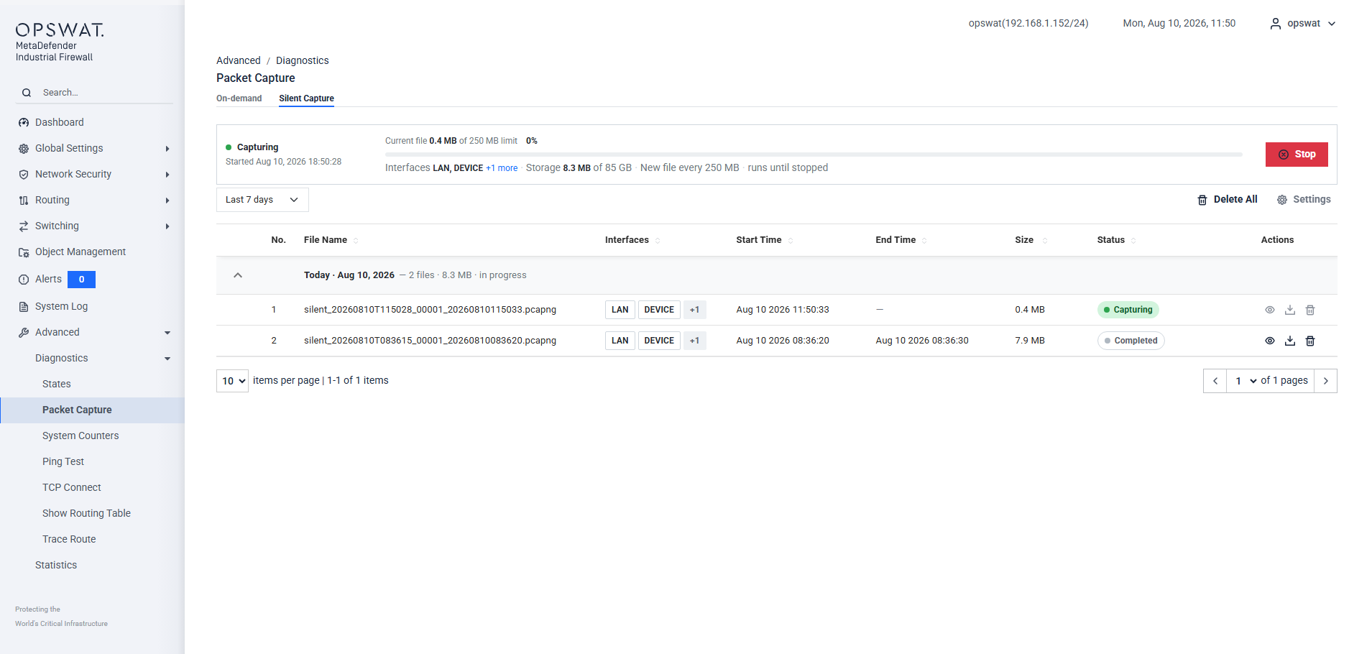
Task: View the completed 083620 capture file
Action: click(1270, 341)
